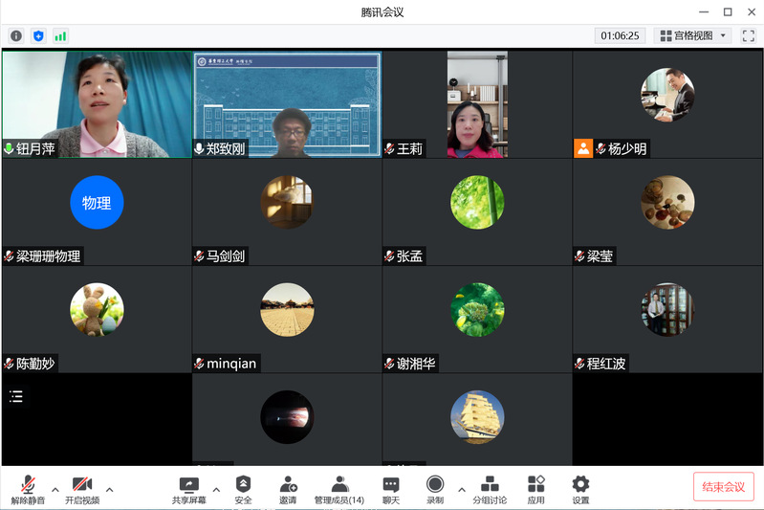Select 郑致刚's video tile
Viewport: 764px width, 510px height.
[287, 103]
